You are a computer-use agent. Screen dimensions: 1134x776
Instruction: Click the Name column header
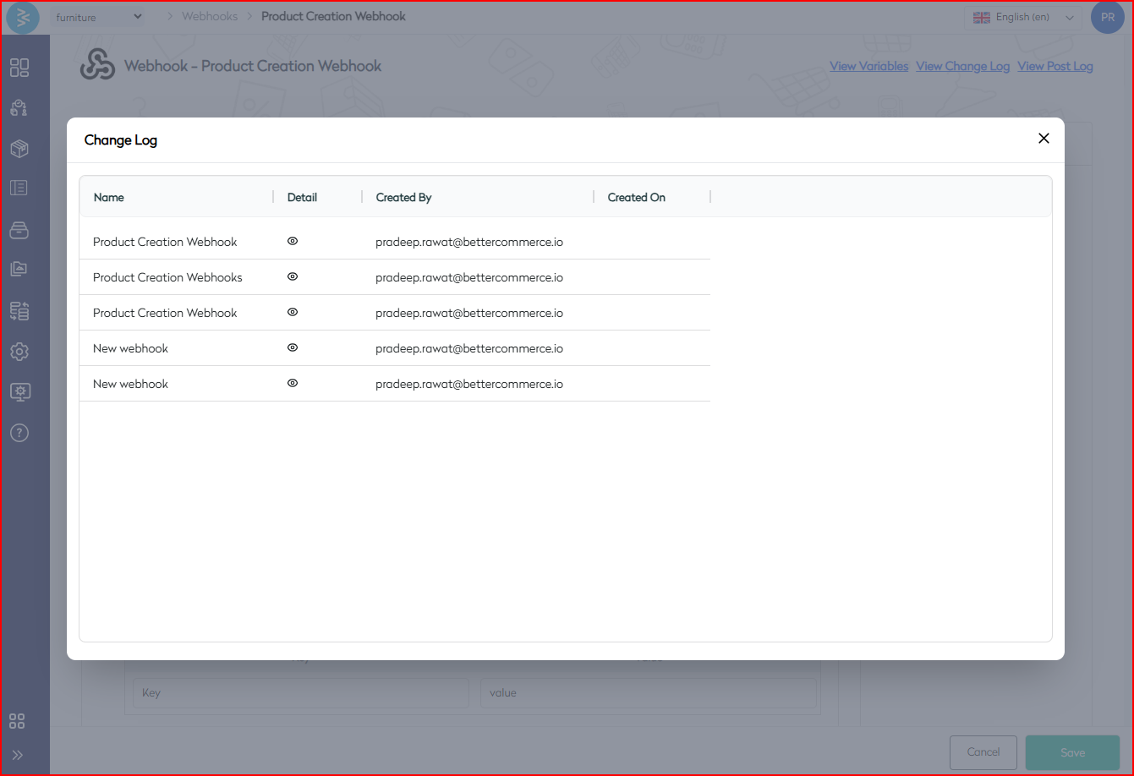pos(109,197)
